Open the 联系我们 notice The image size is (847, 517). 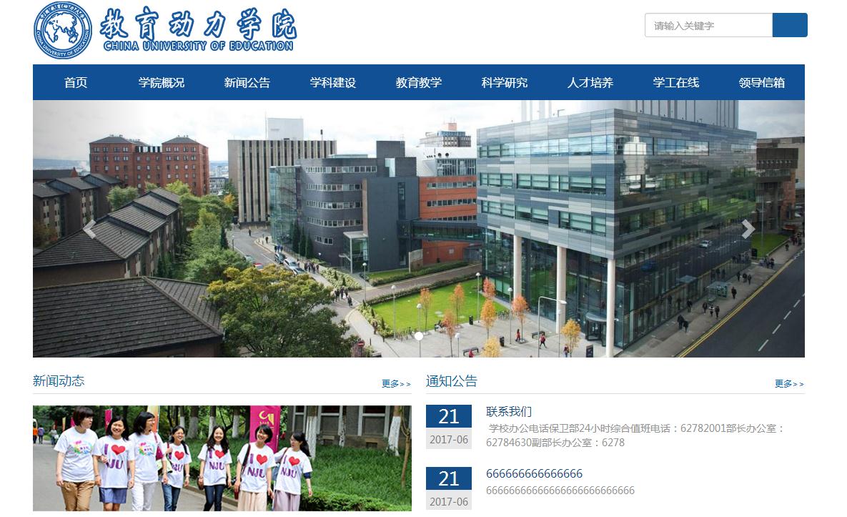509,411
